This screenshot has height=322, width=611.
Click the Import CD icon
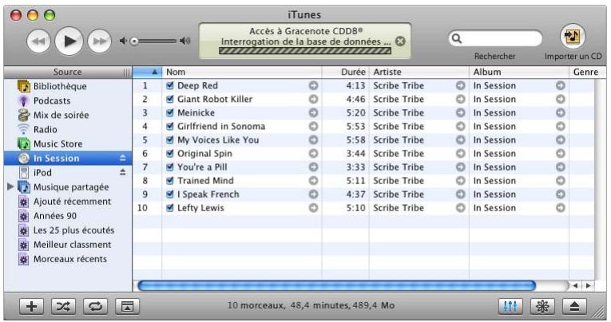click(x=573, y=36)
